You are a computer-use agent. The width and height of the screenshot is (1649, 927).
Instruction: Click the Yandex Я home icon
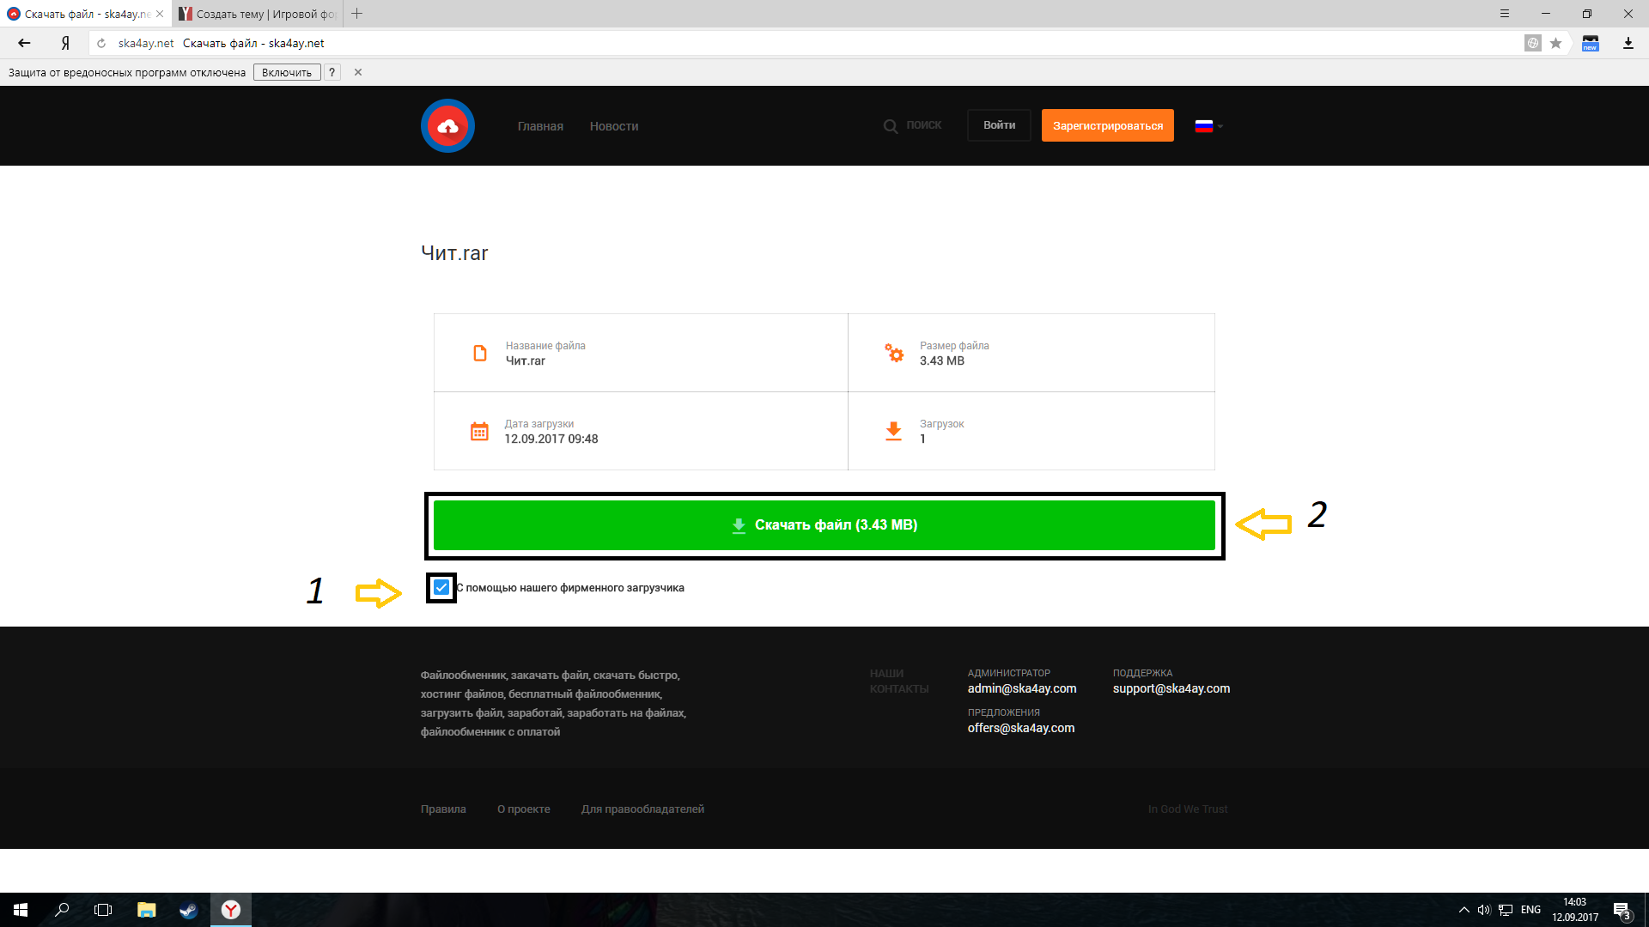(65, 43)
